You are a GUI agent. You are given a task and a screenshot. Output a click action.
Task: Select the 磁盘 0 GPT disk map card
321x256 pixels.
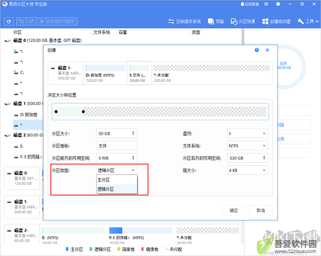[22, 178]
